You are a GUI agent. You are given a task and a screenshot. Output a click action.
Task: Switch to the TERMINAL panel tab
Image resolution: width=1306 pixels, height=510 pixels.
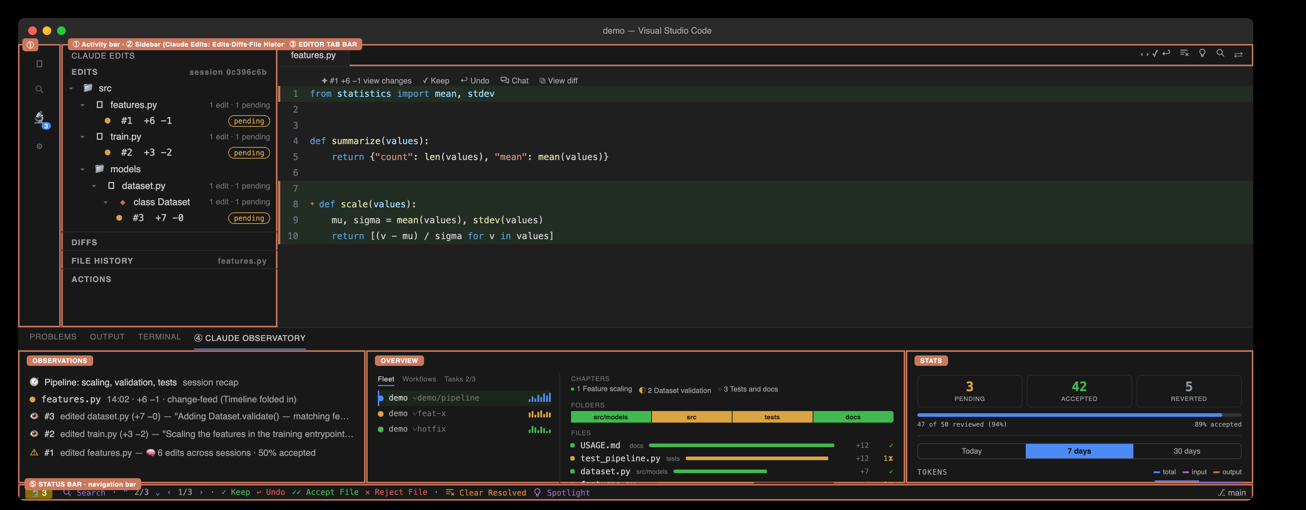click(x=159, y=337)
